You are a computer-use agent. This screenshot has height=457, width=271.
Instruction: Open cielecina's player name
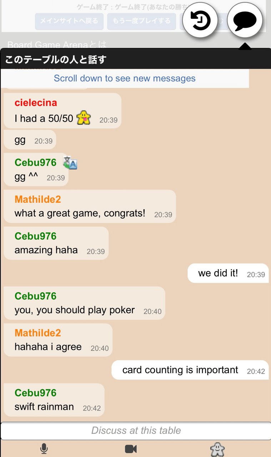(36, 103)
